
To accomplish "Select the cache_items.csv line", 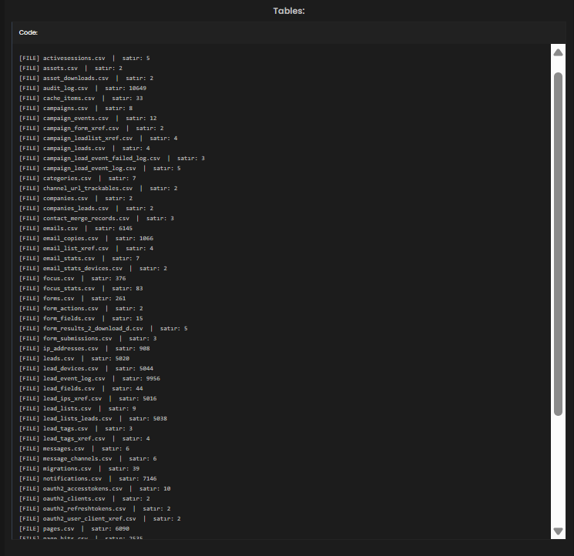I will (x=81, y=98).
